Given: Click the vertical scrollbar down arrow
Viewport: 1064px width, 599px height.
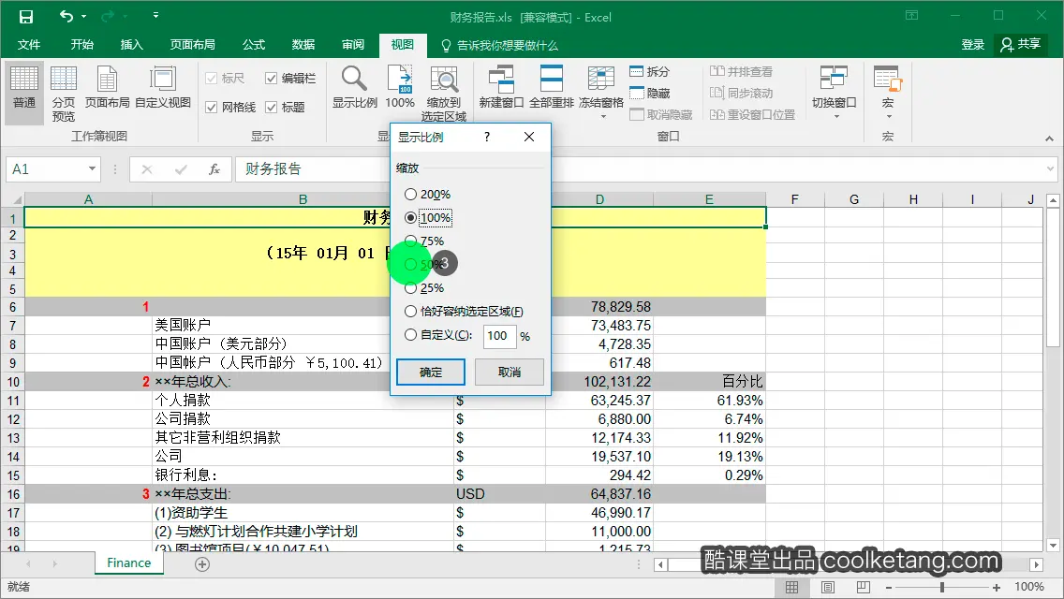Looking at the screenshot, I should tap(1053, 545).
